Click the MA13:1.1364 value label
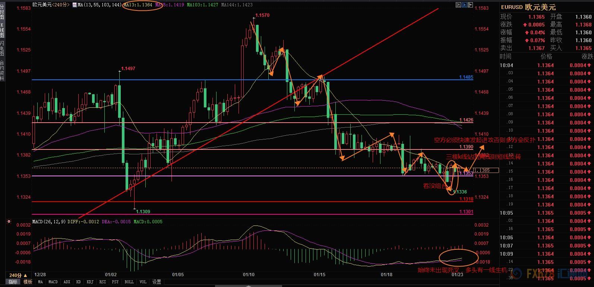 [138, 5]
